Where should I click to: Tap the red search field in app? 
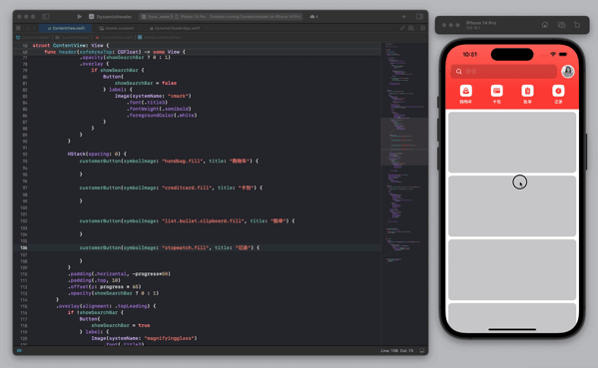click(504, 71)
